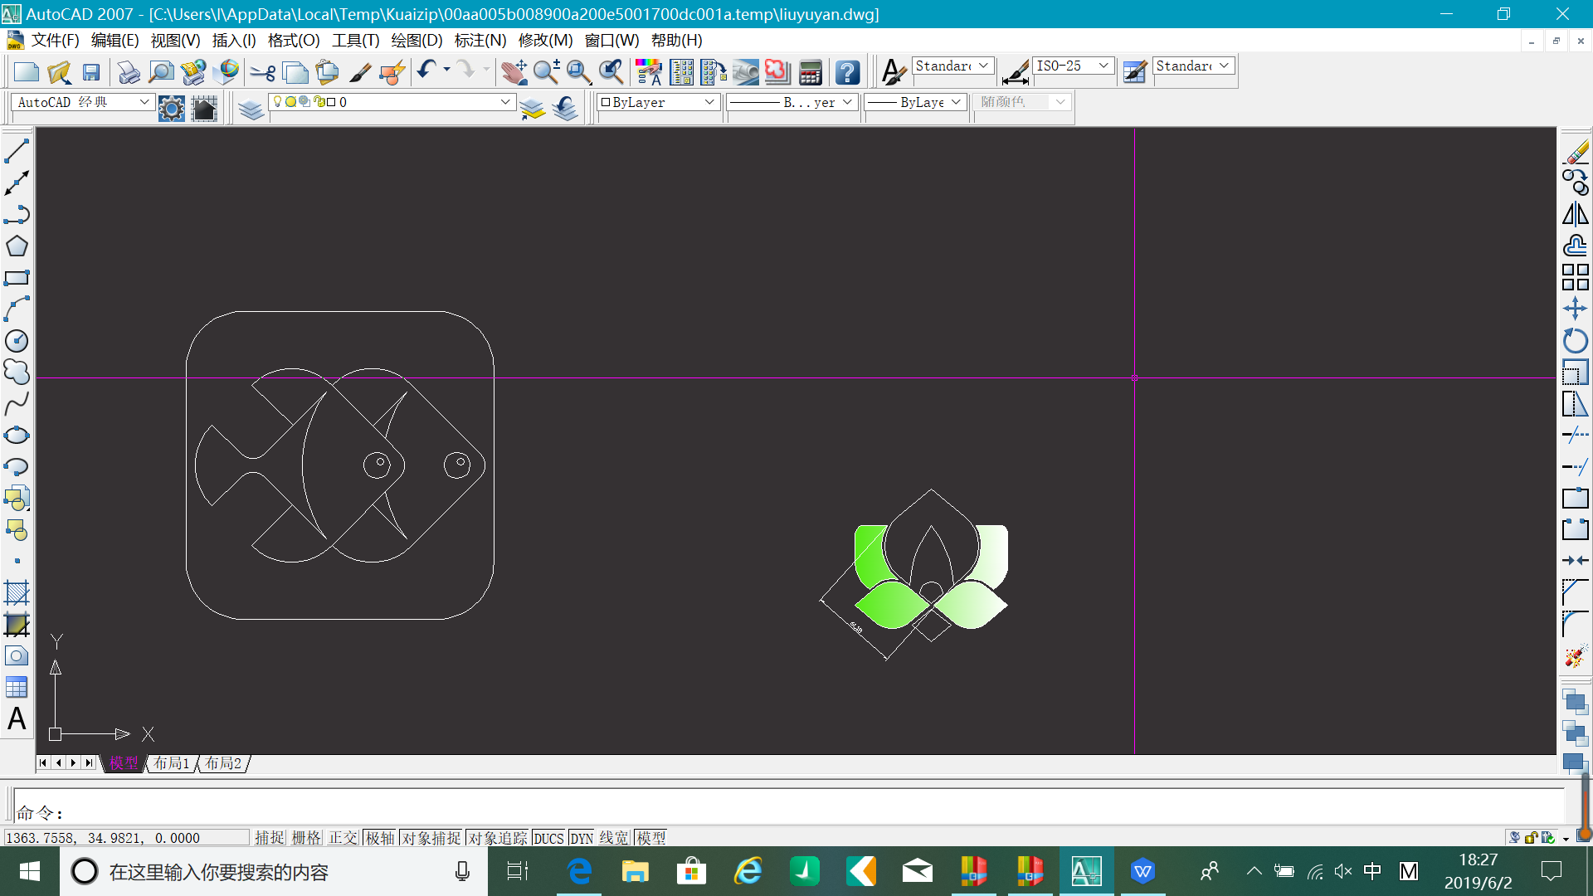1593x896 pixels.
Task: Select the Circle draw tool
Action: pos(17,341)
